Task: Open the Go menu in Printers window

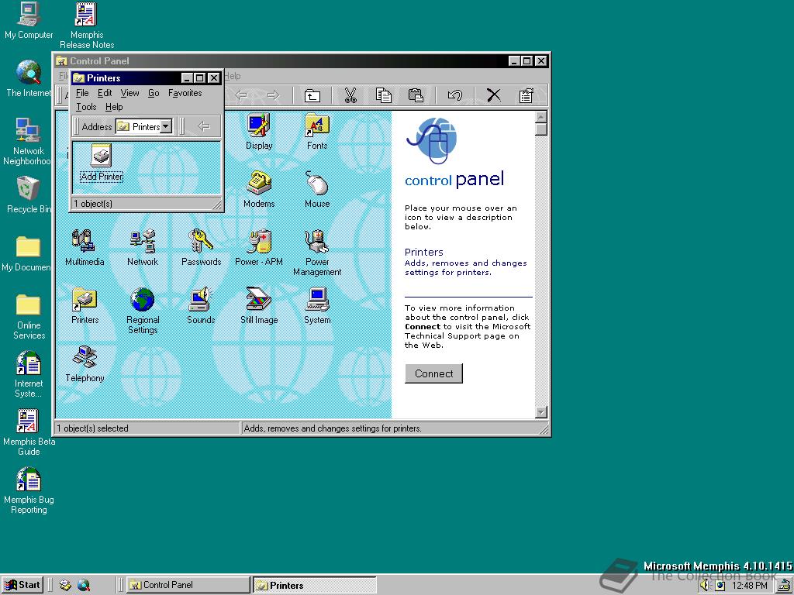Action: (154, 93)
